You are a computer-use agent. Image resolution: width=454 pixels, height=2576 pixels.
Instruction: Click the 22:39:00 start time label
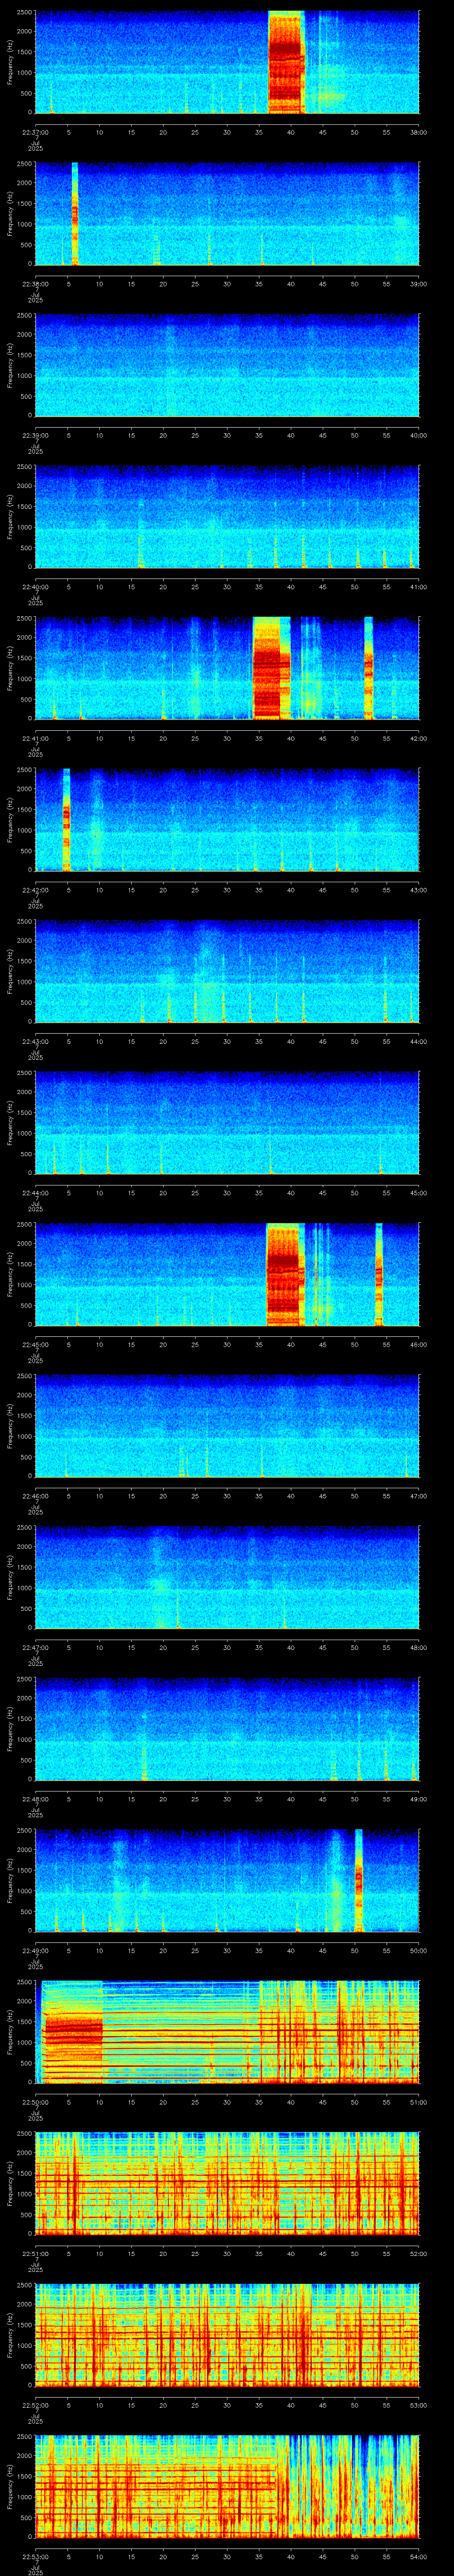tap(35, 435)
